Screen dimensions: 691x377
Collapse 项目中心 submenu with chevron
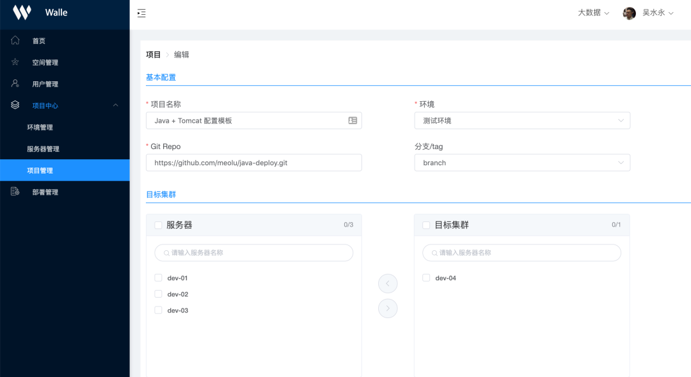(115, 105)
